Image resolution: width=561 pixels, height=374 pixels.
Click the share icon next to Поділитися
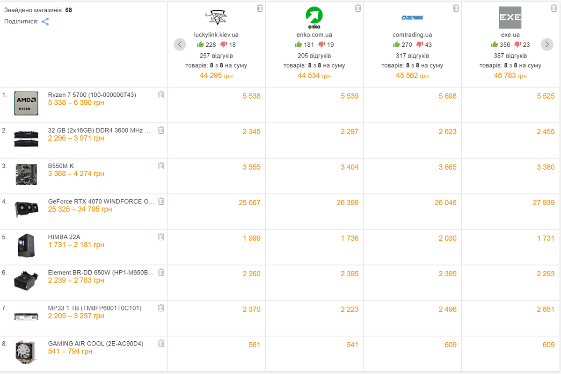point(45,22)
